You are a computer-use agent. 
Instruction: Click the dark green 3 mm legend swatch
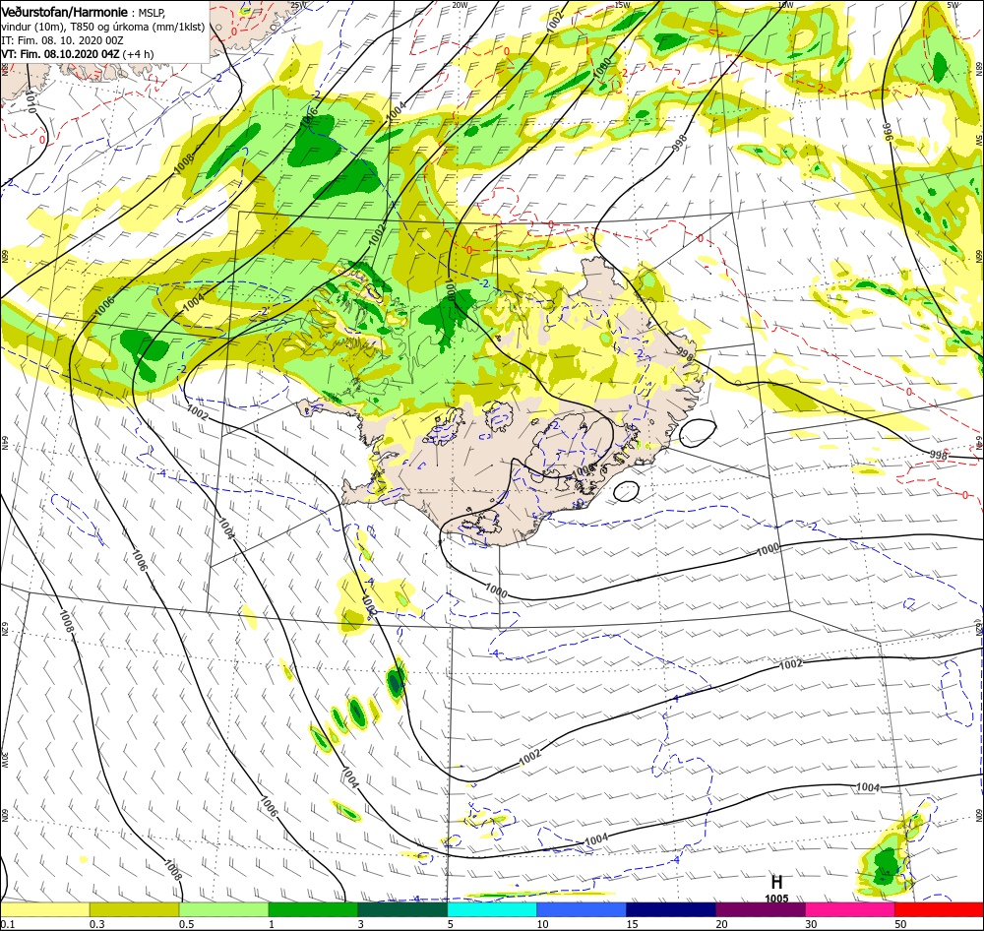(x=402, y=909)
